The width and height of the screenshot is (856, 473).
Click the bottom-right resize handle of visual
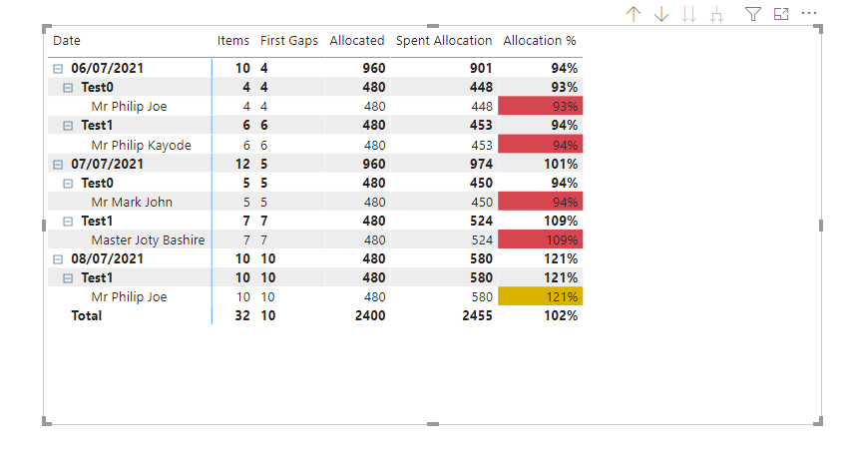coord(818,422)
